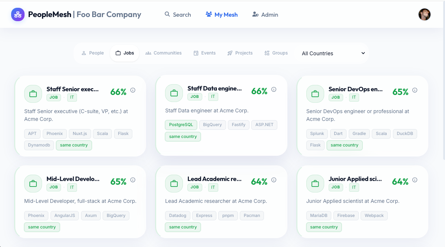Click the Gradle skill tag
Image resolution: width=445 pixels, height=247 pixels.
pyautogui.click(x=359, y=134)
